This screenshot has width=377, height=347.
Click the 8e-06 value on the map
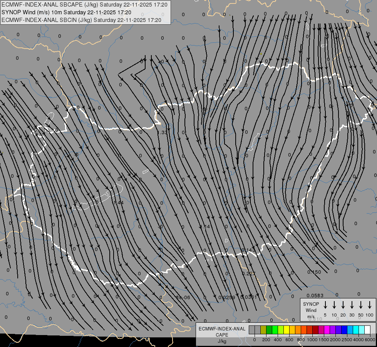coord(183,297)
